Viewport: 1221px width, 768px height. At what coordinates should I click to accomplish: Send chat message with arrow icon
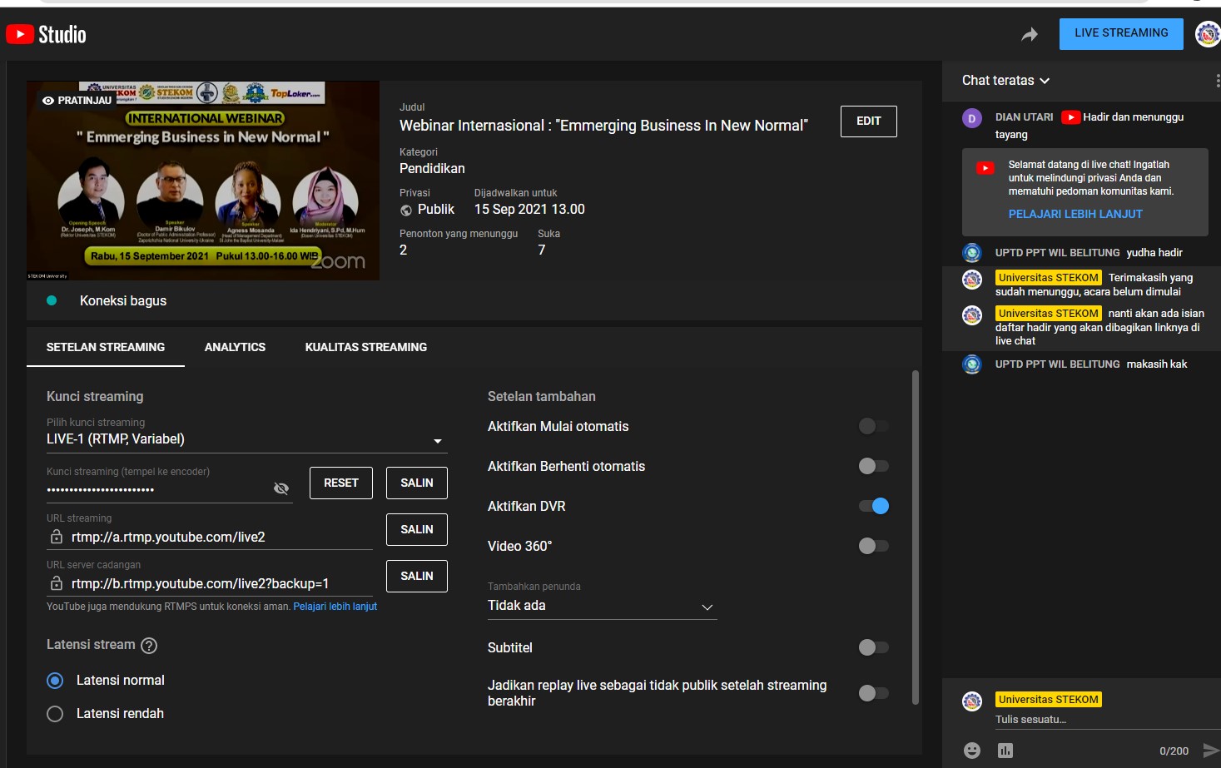(x=1210, y=751)
